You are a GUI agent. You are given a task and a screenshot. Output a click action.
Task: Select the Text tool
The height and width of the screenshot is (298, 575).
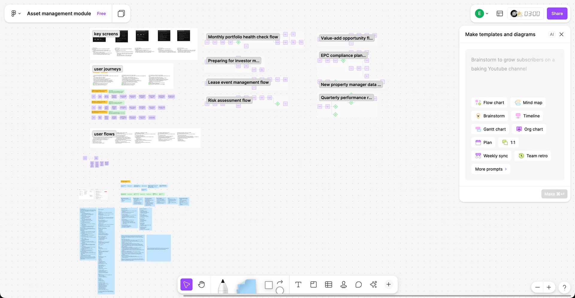pyautogui.click(x=298, y=285)
